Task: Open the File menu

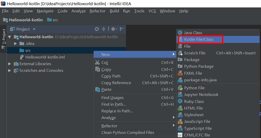Action: pos(5,11)
